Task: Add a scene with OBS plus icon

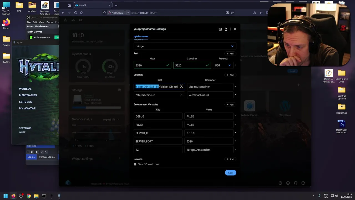Action: (x=28, y=152)
